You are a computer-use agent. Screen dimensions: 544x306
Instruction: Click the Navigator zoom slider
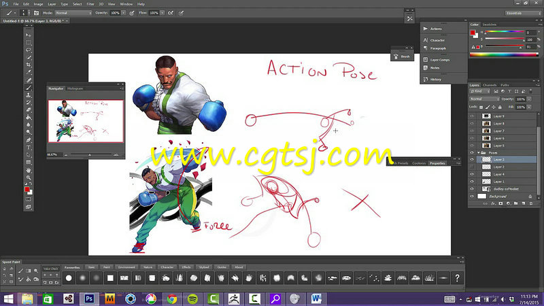[x=91, y=155]
